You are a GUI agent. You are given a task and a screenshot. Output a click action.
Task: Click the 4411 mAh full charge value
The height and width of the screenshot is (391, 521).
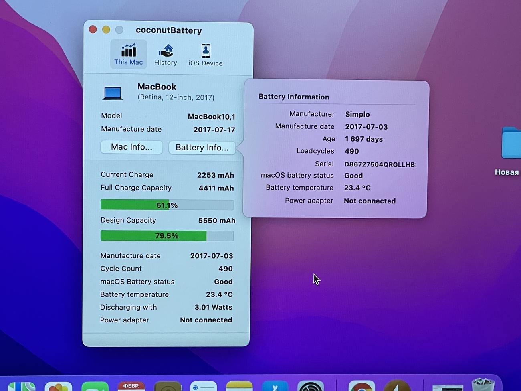[x=216, y=188]
